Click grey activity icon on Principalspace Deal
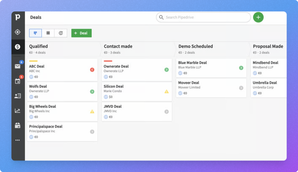This screenshot has width=298, height=172. click(92, 132)
